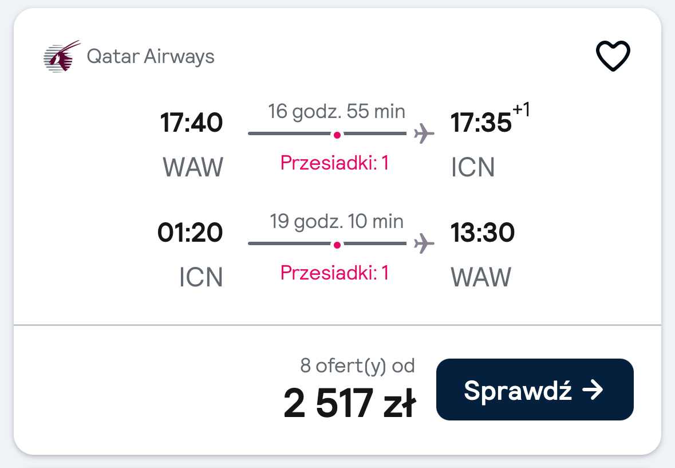Click the 16 godz. 55 min duration
This screenshot has height=468, width=675.
click(x=337, y=112)
